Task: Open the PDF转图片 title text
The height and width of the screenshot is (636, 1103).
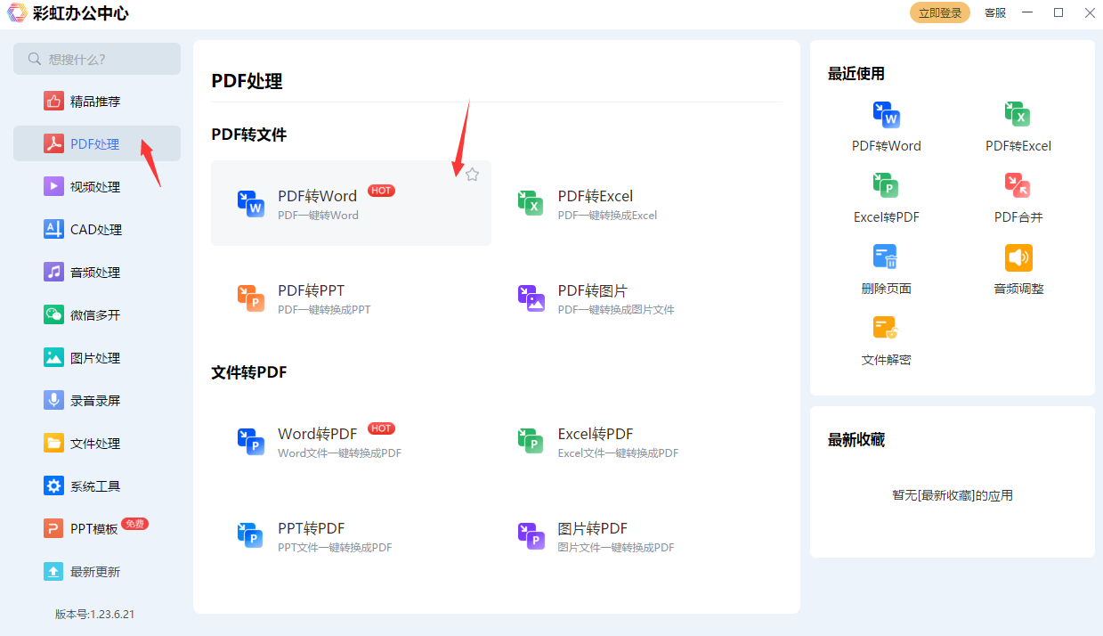Action: (593, 290)
